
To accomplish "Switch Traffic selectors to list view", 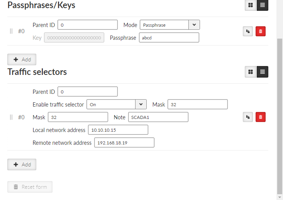I will [263, 72].
